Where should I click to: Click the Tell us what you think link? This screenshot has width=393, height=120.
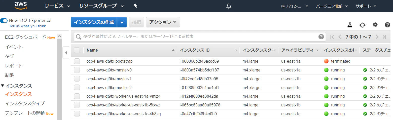click(x=27, y=26)
